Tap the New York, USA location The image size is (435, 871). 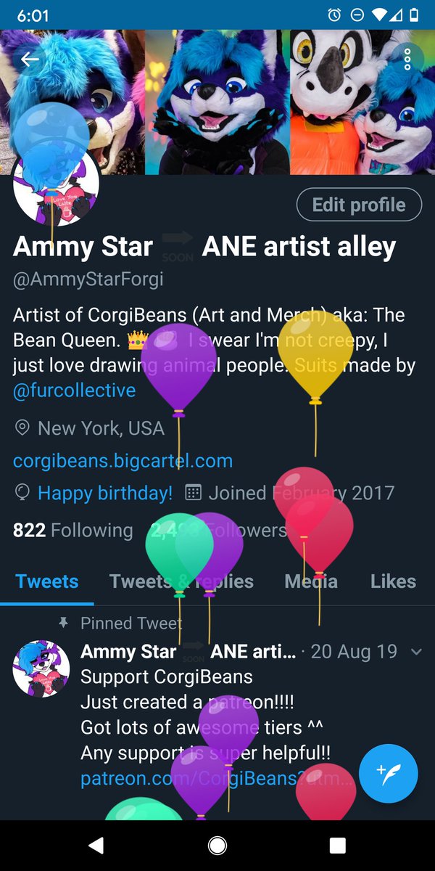coord(101,428)
